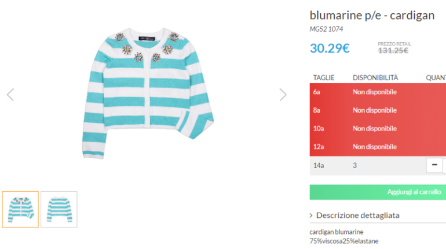Click the blumarine p/e - cardigan title
This screenshot has width=446, height=249.
pos(372,15)
